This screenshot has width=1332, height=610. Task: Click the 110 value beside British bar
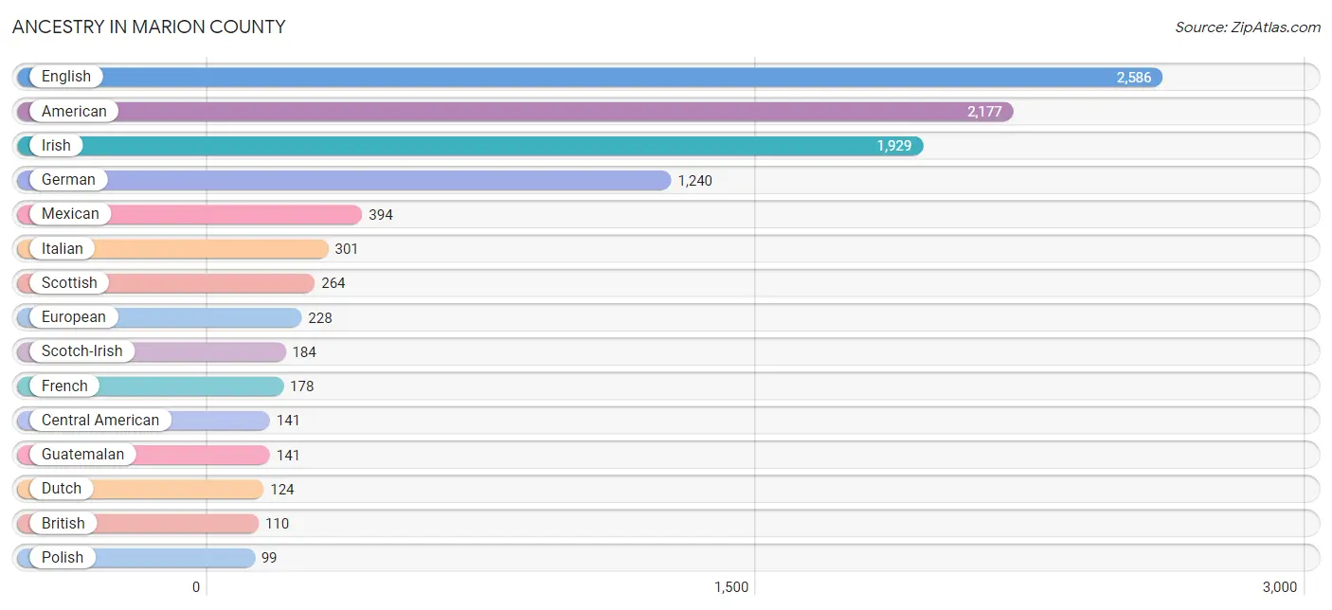click(278, 524)
